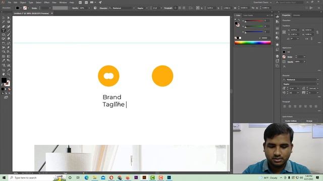The image size is (323, 181).
Task: Open Regular font style dropdown in control bar
Action: (x=147, y=8)
